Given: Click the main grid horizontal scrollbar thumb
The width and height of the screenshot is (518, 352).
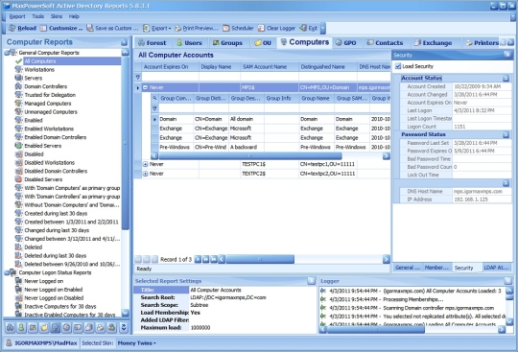Looking at the screenshot, I should pyautogui.click(x=260, y=260).
